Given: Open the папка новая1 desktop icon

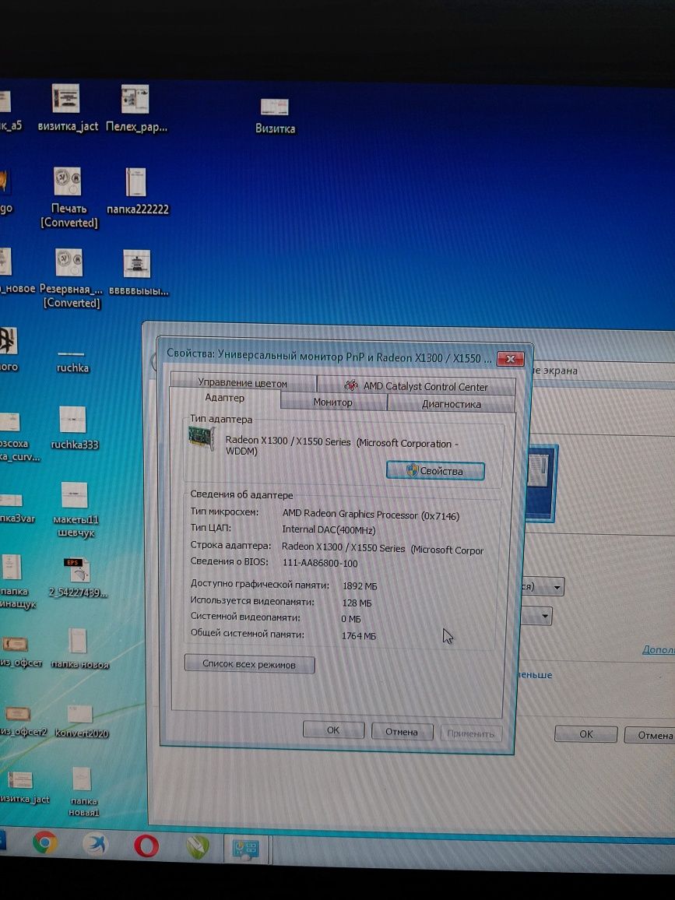Looking at the screenshot, I should click(x=83, y=792).
